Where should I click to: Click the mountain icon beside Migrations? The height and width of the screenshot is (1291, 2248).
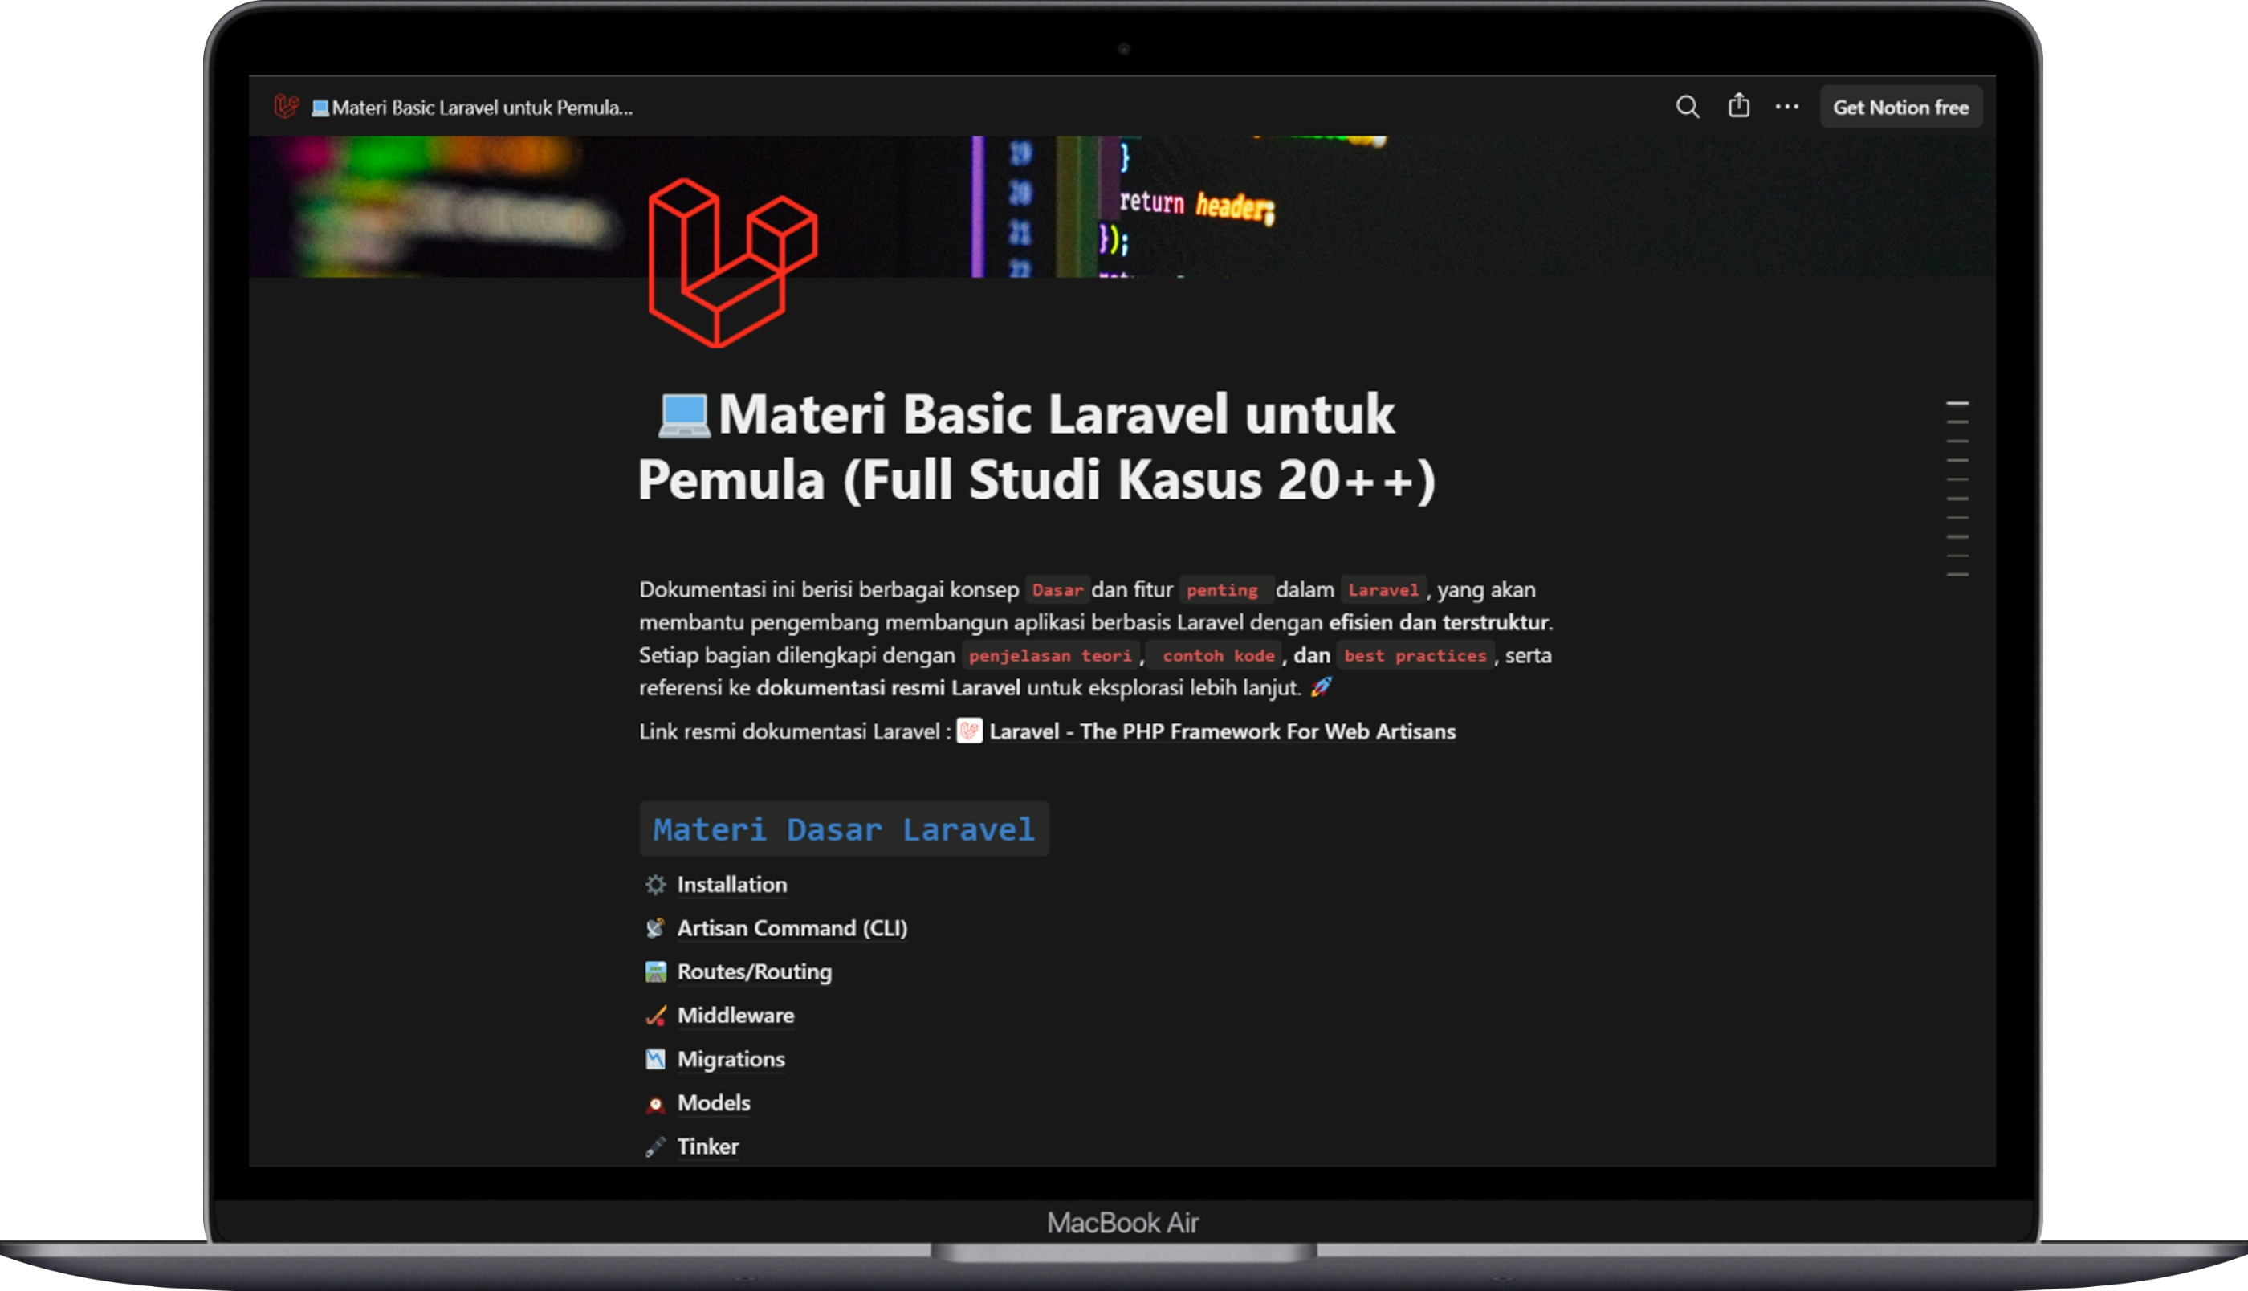(654, 1059)
